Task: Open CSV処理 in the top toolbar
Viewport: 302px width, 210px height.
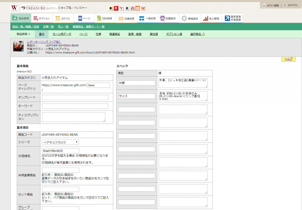Action: coord(105,18)
